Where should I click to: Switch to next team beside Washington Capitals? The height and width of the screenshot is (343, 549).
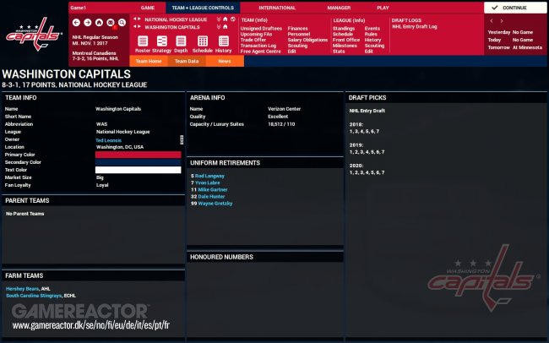[139, 27]
